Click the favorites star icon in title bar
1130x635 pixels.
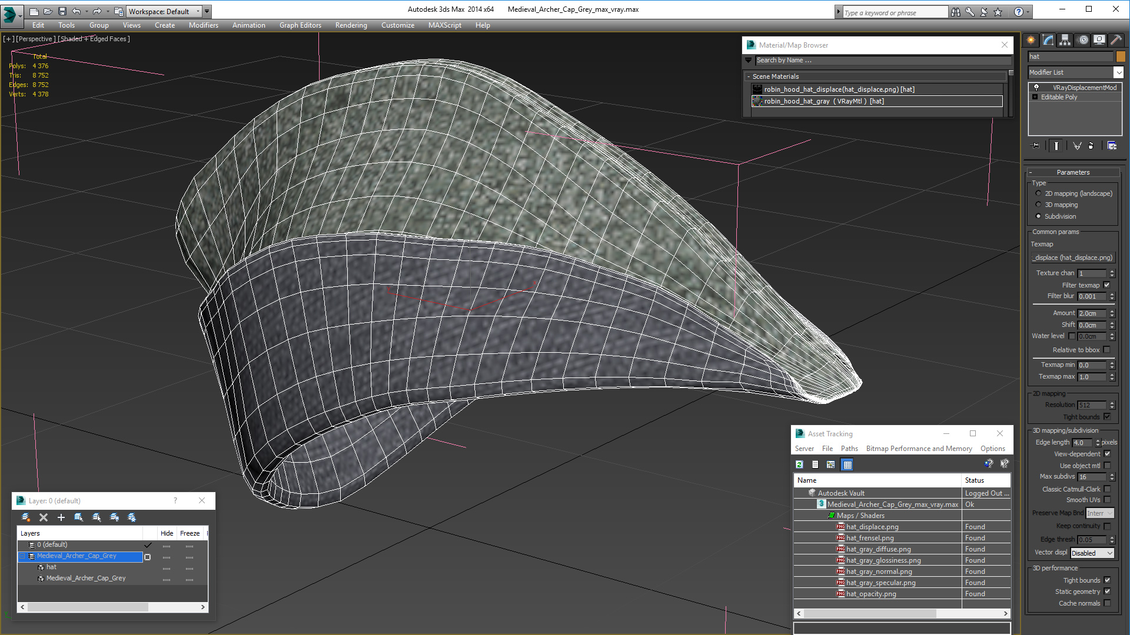click(x=998, y=12)
